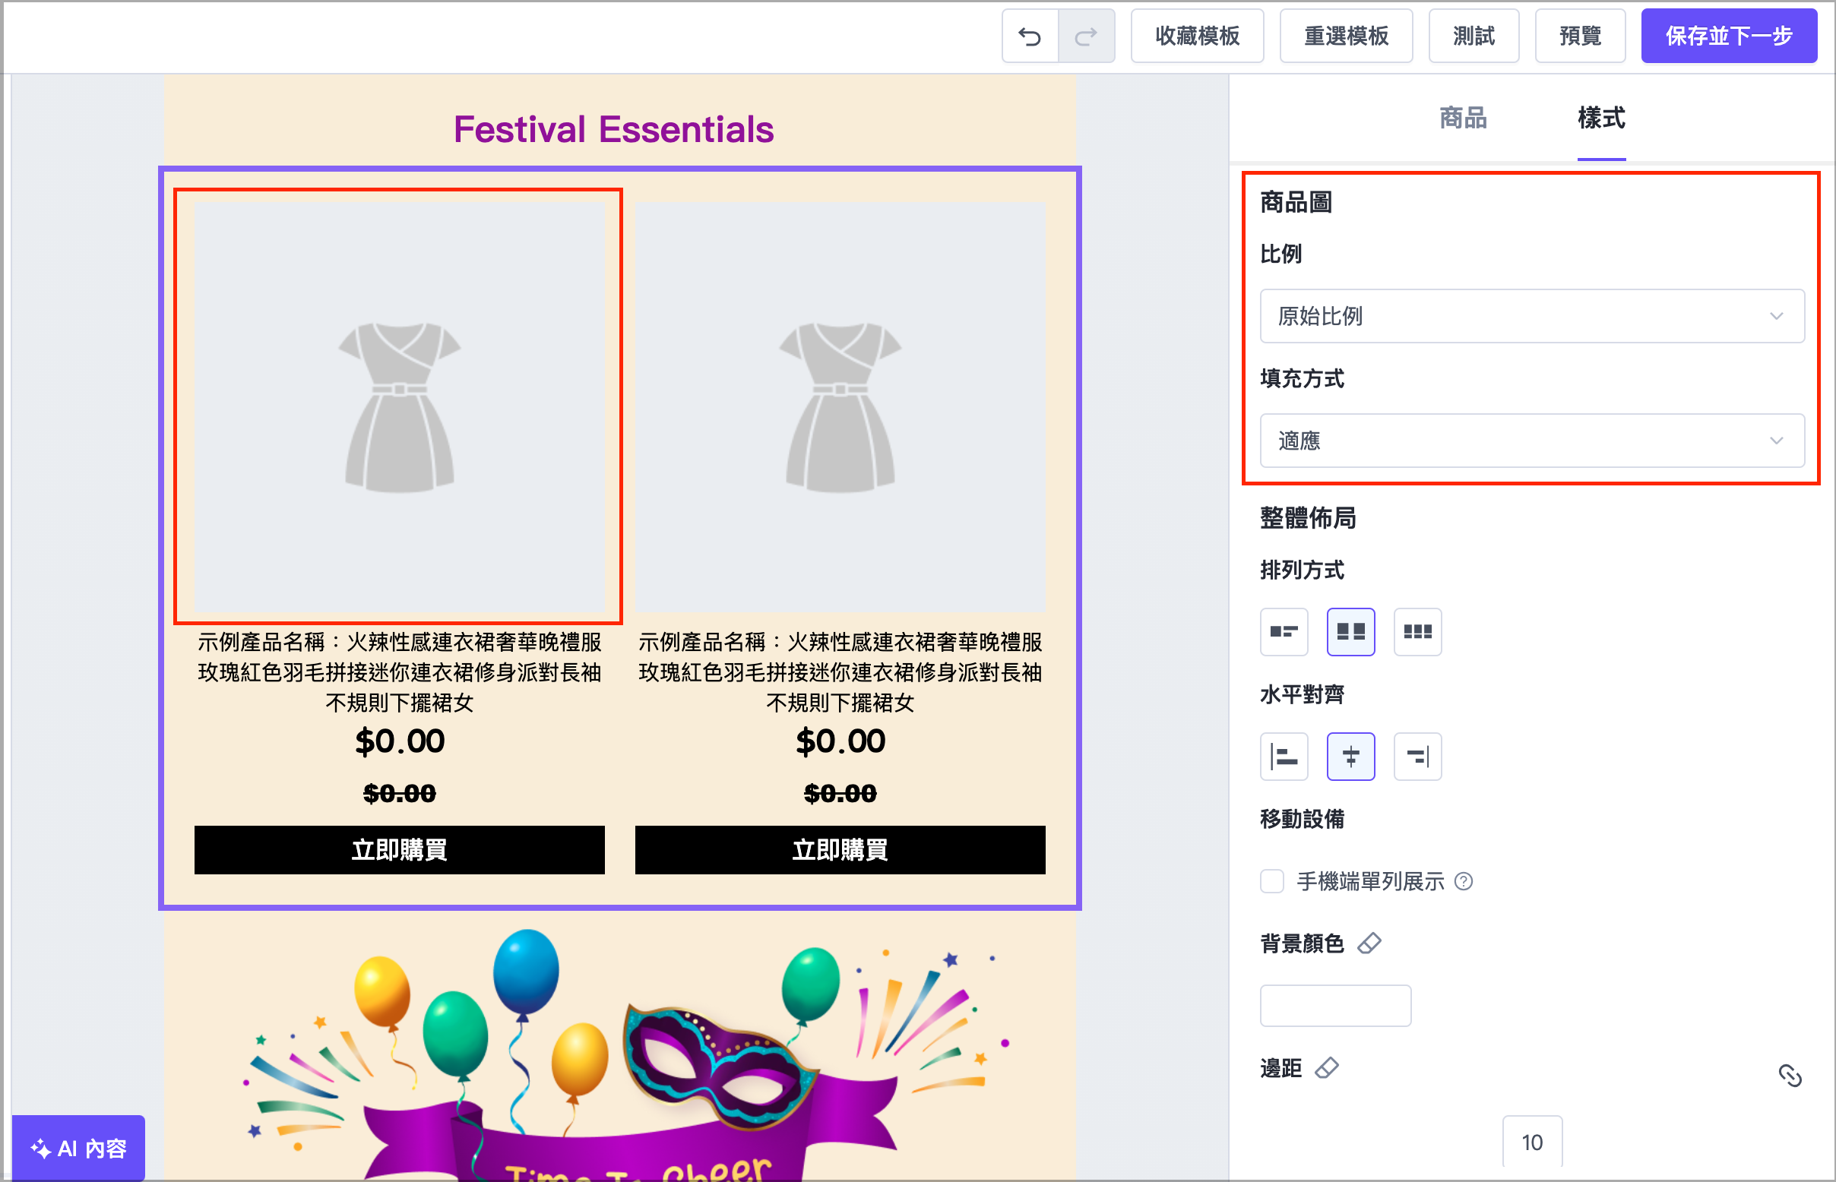Image resolution: width=1836 pixels, height=1182 pixels.
Task: Enable 手機端單列展示 checkbox
Action: click(x=1271, y=881)
